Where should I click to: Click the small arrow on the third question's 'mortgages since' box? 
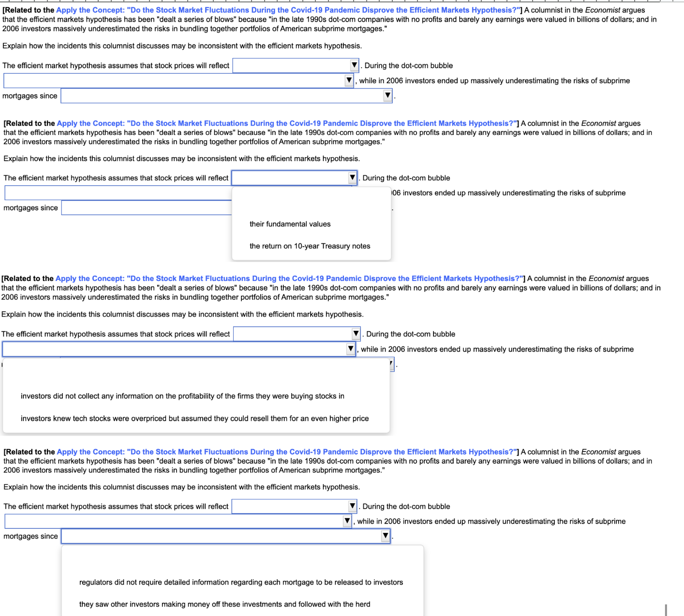pyautogui.click(x=390, y=364)
